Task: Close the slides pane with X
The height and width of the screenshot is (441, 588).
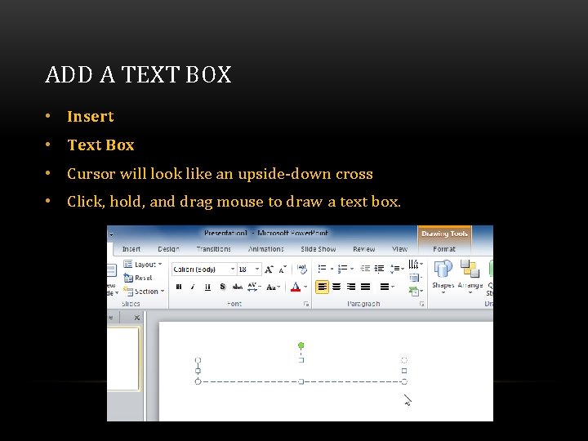Action: click(137, 318)
